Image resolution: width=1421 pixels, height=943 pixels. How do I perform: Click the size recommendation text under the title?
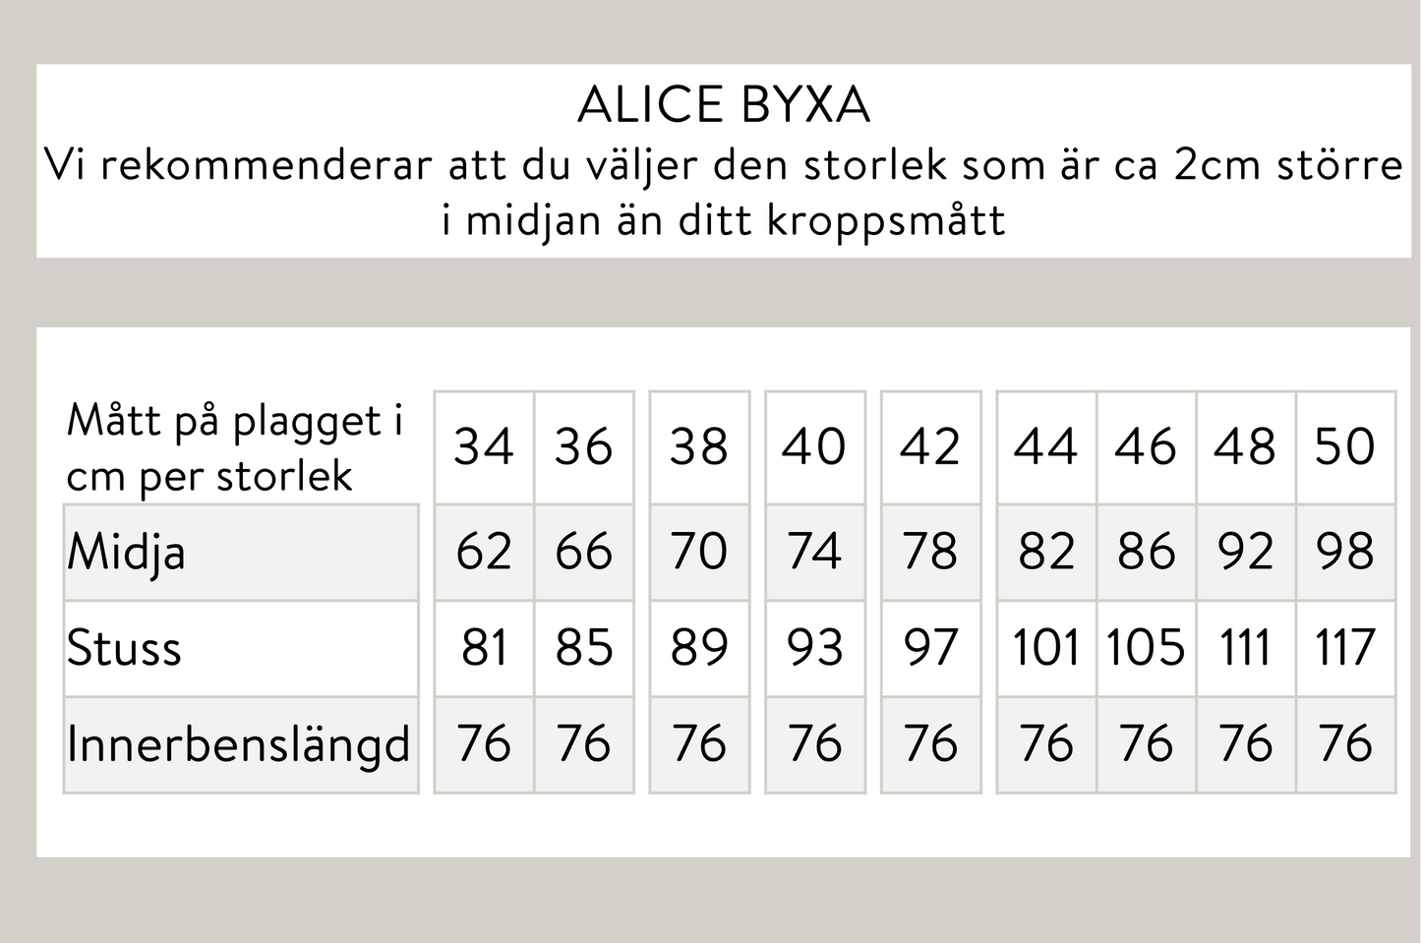click(724, 192)
